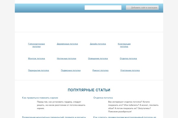
Task: Open the 'Дизайн потолка' link
Action: coord(98,44)
